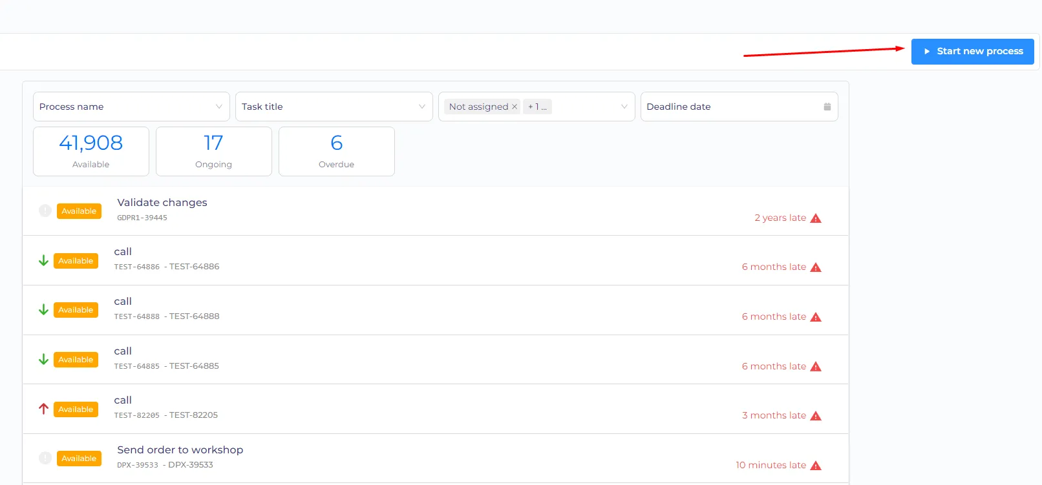Screen dimensions: 1042x485
Task: Click the Available badge on Send order to workshop
Action: click(x=79, y=459)
